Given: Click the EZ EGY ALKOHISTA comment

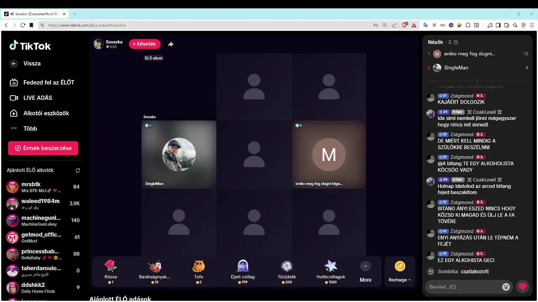Looking at the screenshot, I should click(466, 260).
